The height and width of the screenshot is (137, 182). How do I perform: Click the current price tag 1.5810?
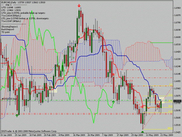click(178, 101)
